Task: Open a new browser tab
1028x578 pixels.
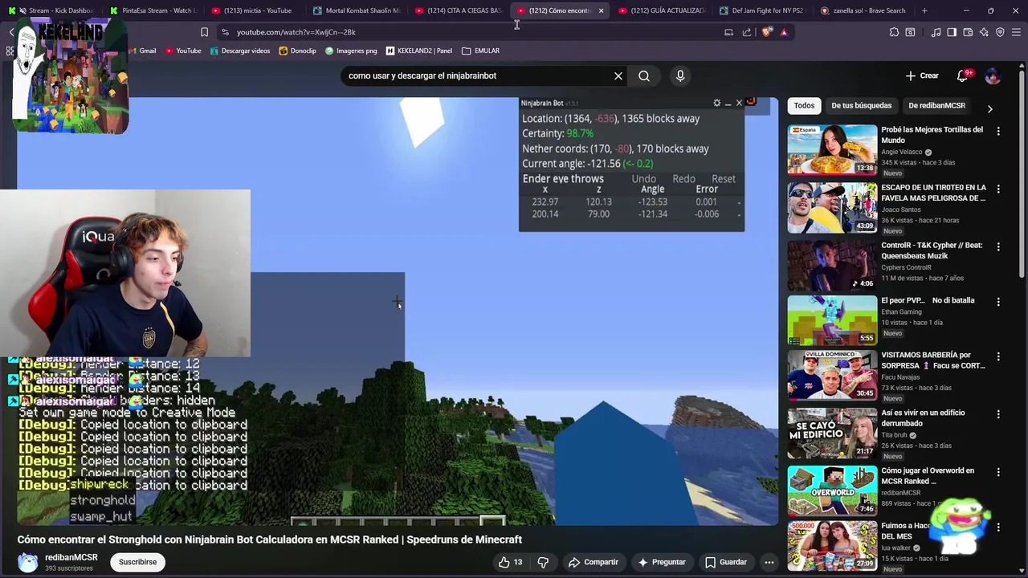Action: click(x=924, y=10)
